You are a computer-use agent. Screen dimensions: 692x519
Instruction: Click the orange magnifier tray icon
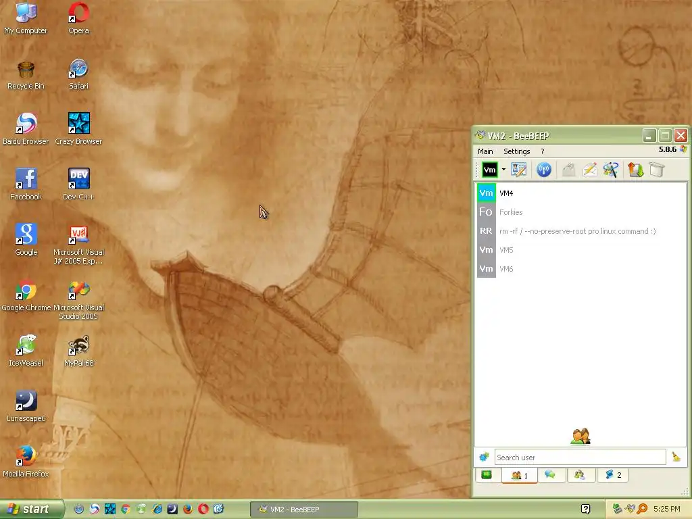coord(642,509)
